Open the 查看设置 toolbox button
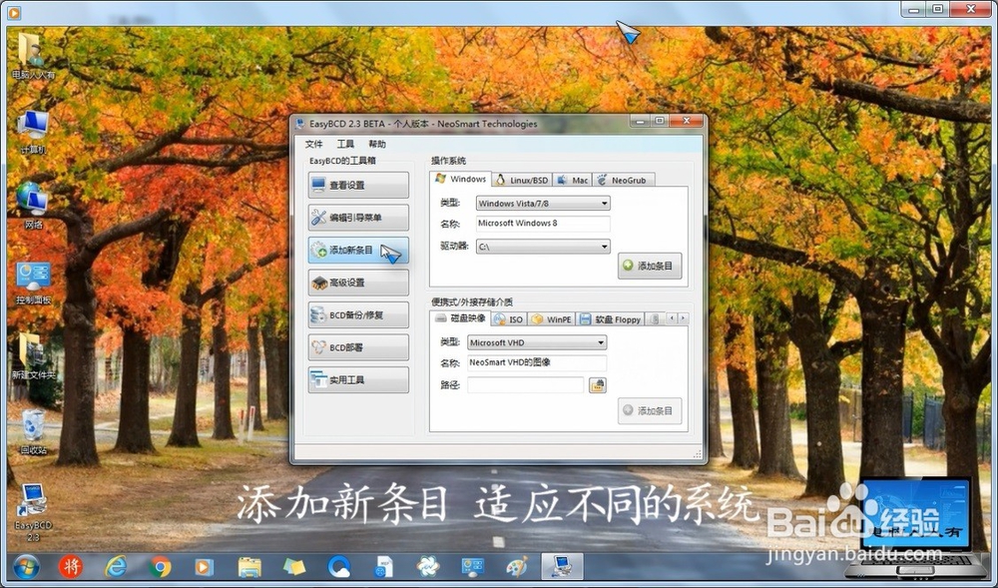This screenshot has width=998, height=588. pyautogui.click(x=358, y=185)
